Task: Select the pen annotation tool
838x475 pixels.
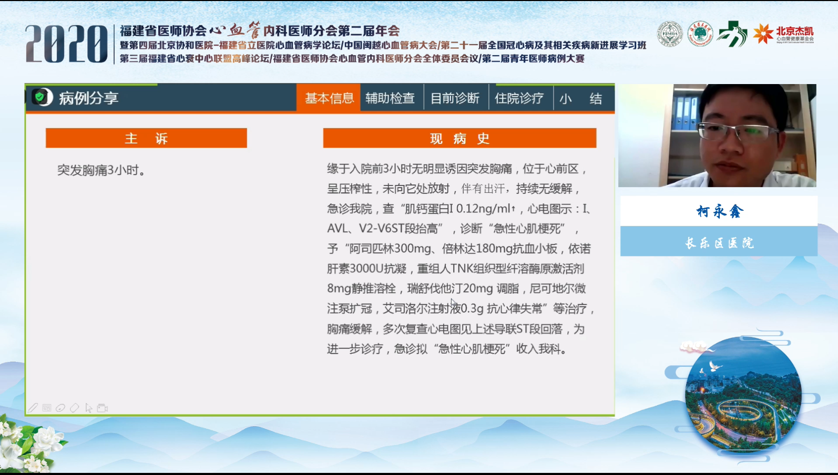Action: pos(33,408)
